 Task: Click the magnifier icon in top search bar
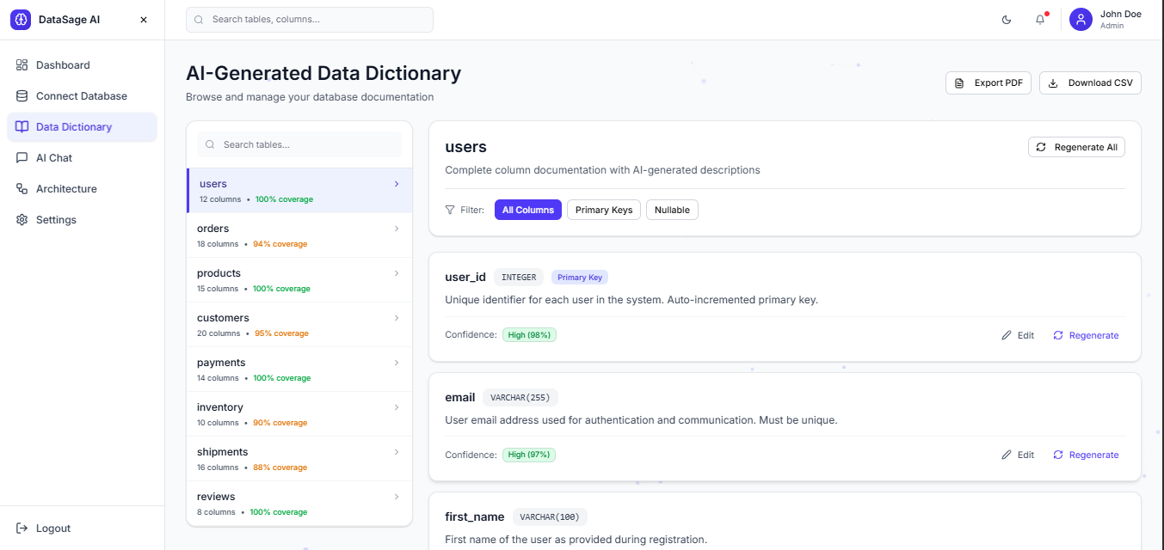pos(200,20)
